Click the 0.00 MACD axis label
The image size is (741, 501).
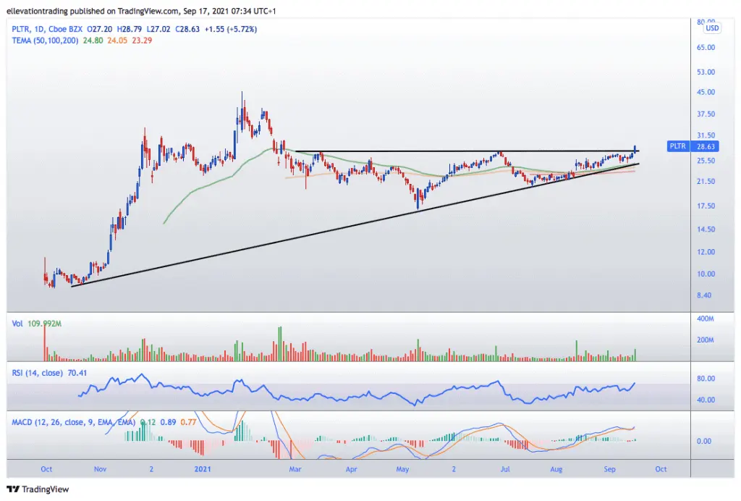[703, 441]
